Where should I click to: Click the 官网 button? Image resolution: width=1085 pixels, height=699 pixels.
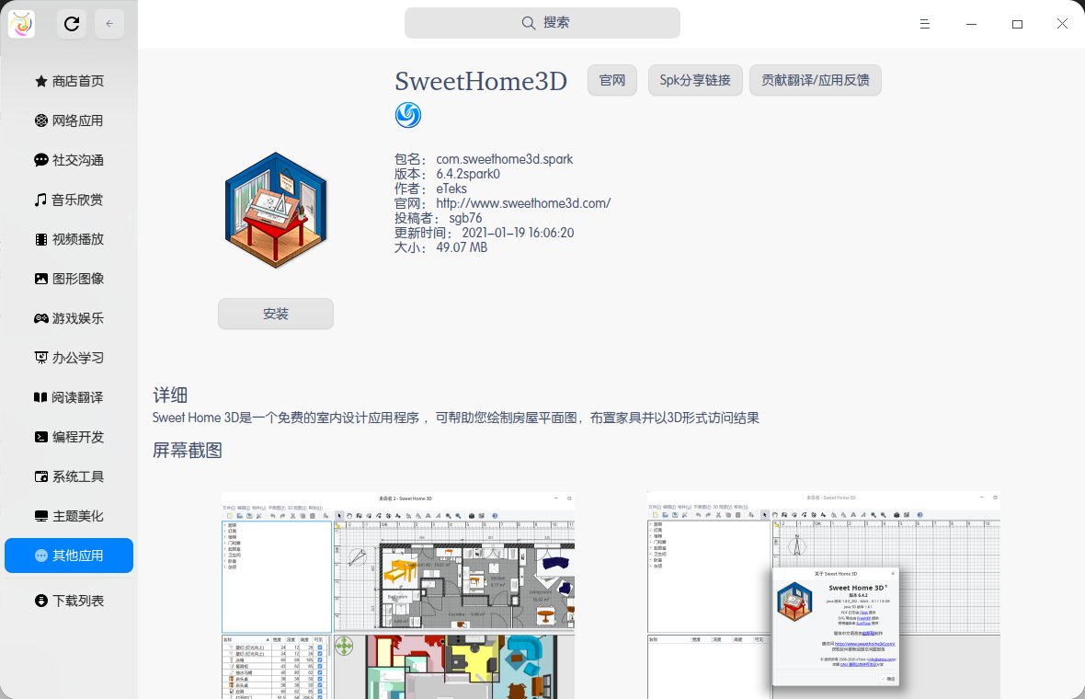click(611, 80)
